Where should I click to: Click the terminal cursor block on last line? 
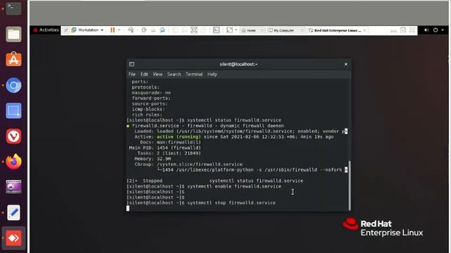point(128,208)
